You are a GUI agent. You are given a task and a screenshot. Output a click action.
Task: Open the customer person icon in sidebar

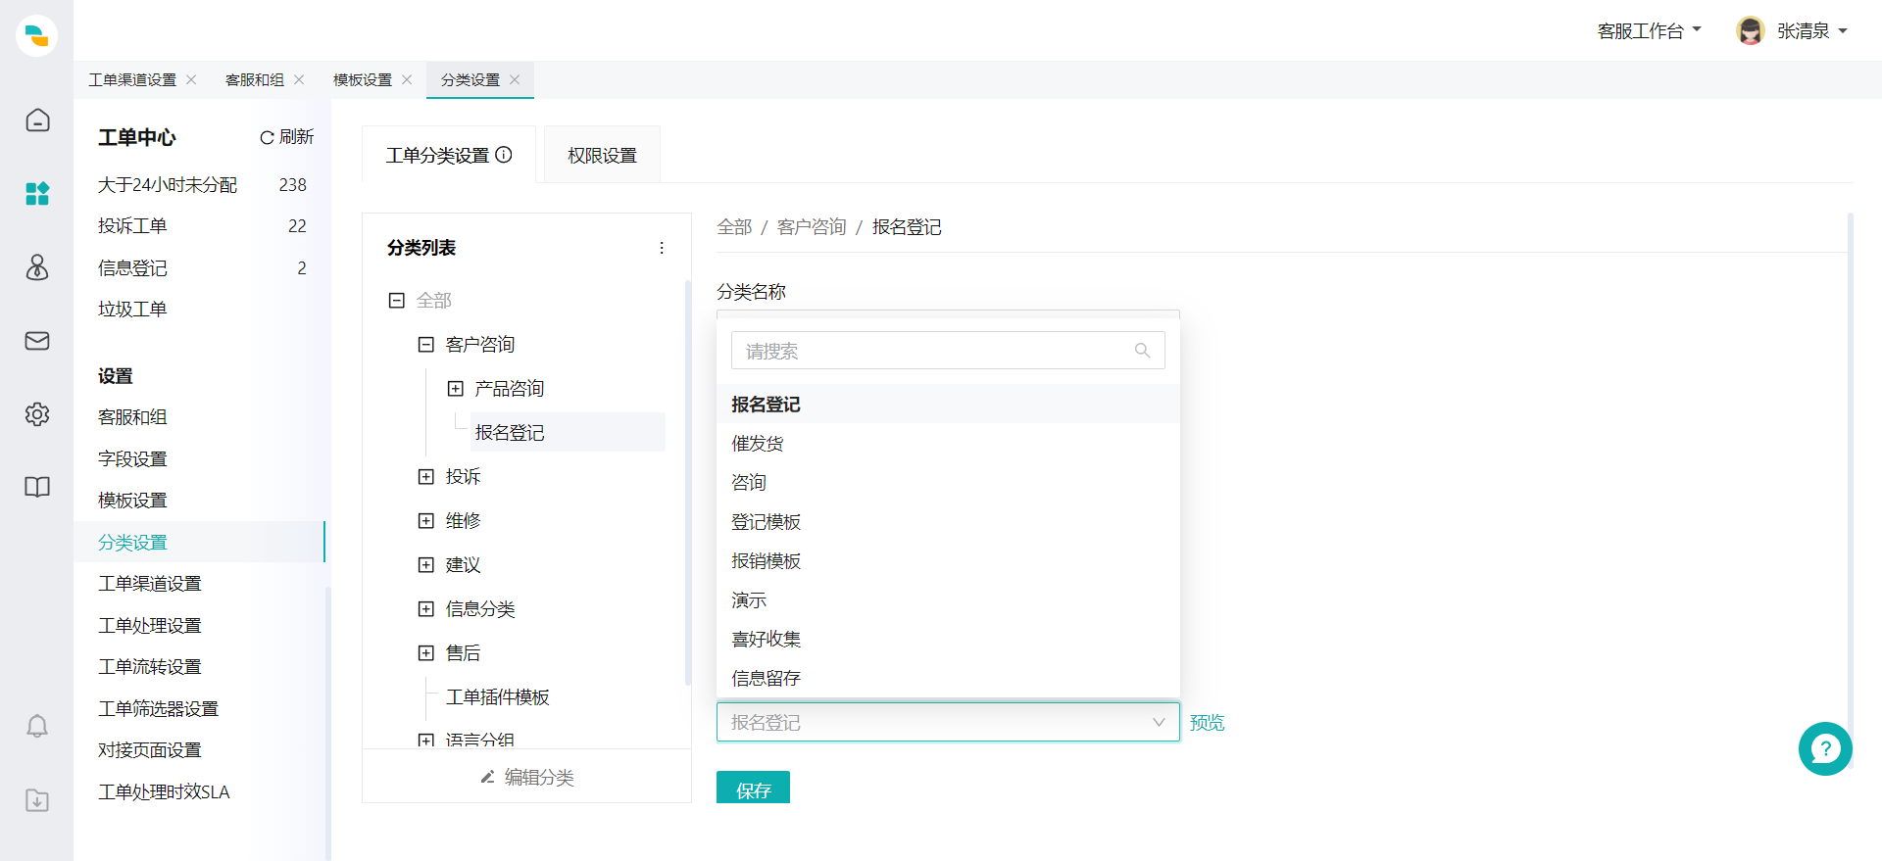pos(37,267)
